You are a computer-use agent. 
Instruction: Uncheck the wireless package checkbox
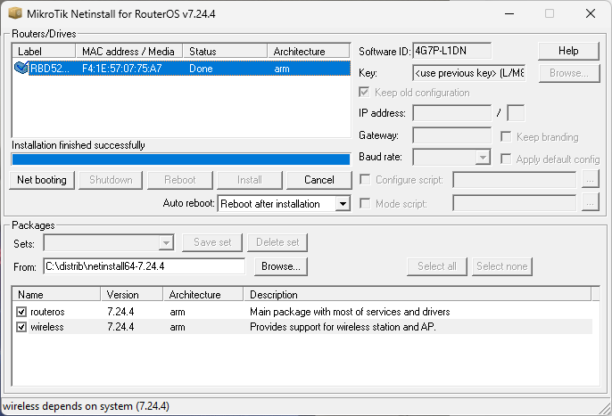pos(21,327)
